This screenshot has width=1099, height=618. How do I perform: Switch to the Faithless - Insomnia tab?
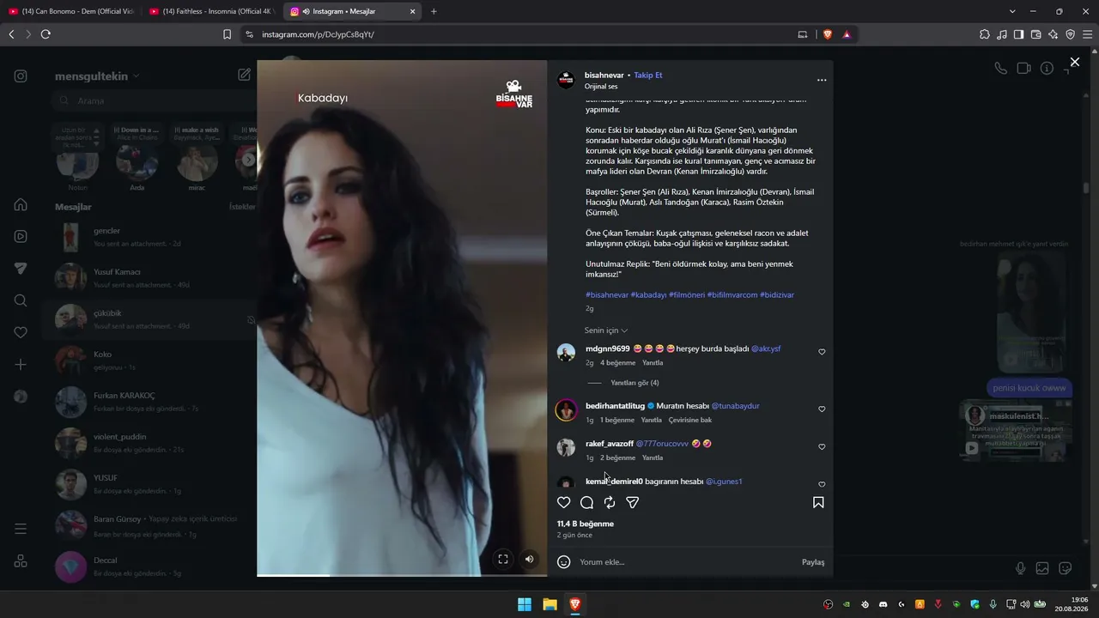tap(212, 11)
